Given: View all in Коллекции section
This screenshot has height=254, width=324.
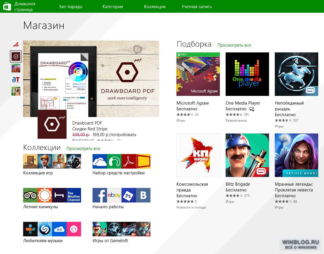Looking at the screenshot, I should pos(83,149).
